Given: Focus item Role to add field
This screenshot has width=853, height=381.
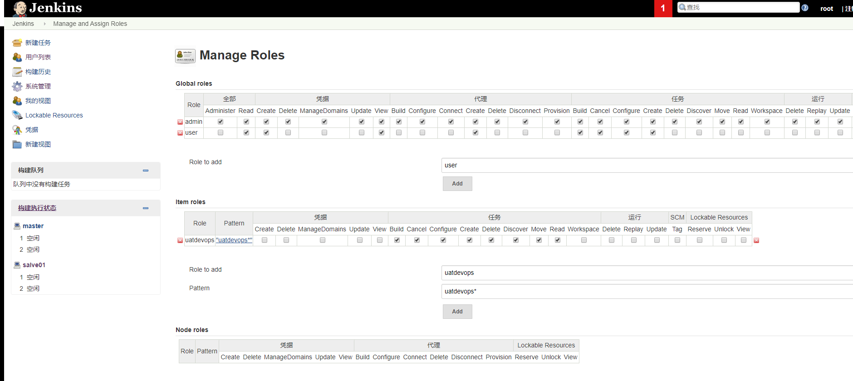Looking at the screenshot, I should (647, 273).
